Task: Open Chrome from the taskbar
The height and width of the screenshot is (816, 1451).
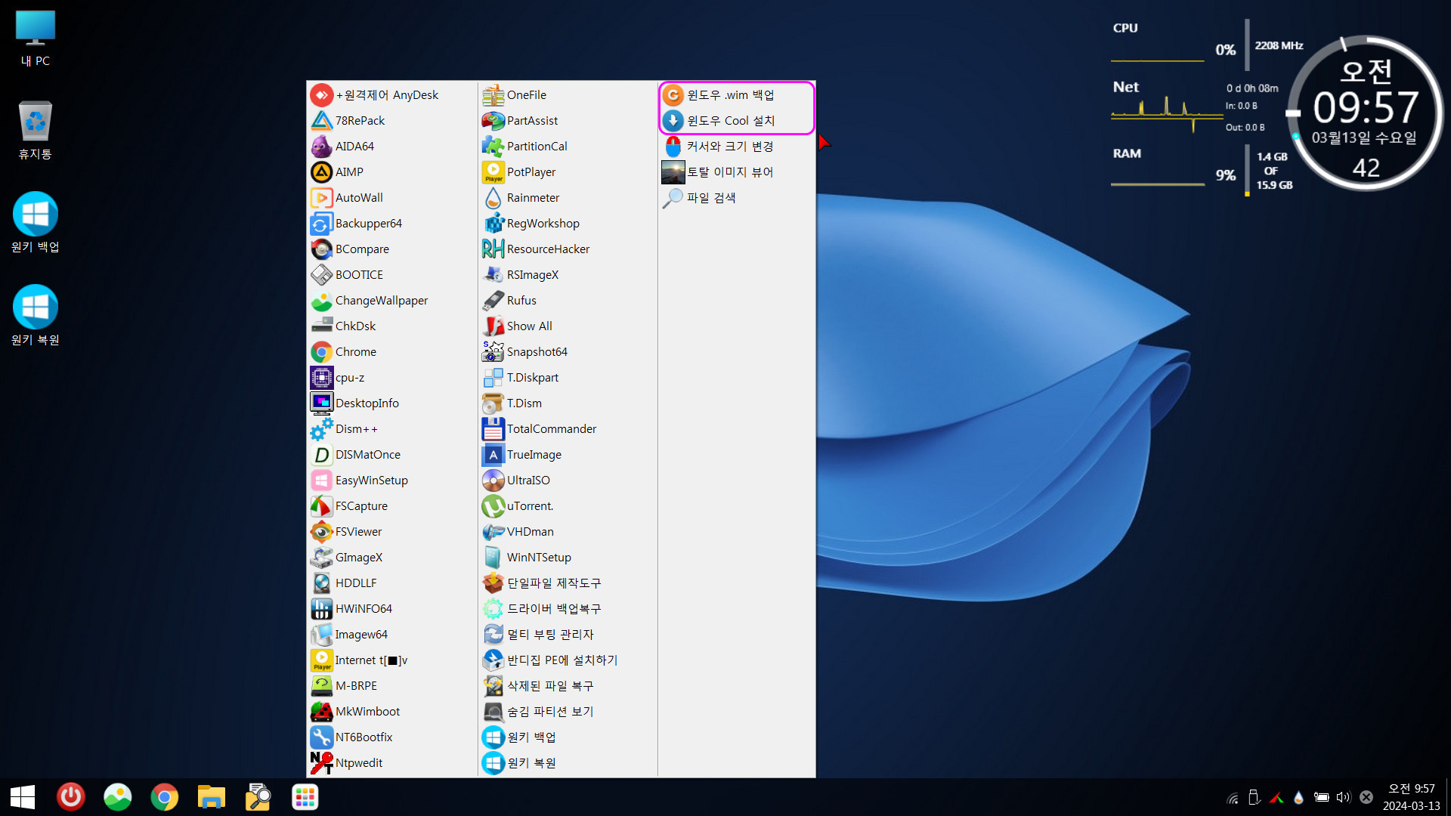Action: click(165, 797)
